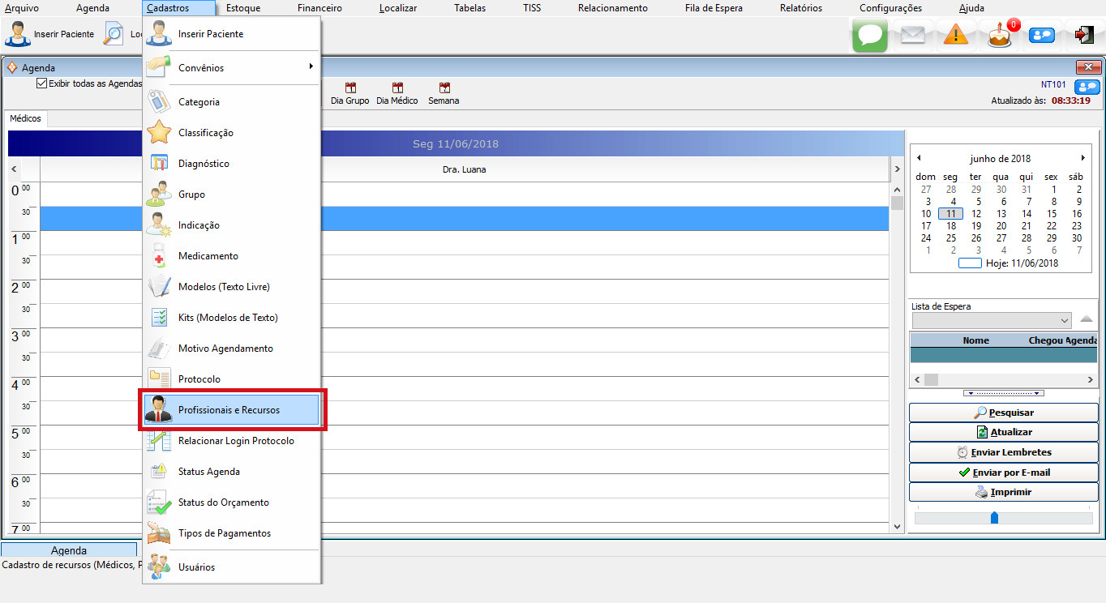
Task: Select the Semana calendar view icon
Action: 444,94
